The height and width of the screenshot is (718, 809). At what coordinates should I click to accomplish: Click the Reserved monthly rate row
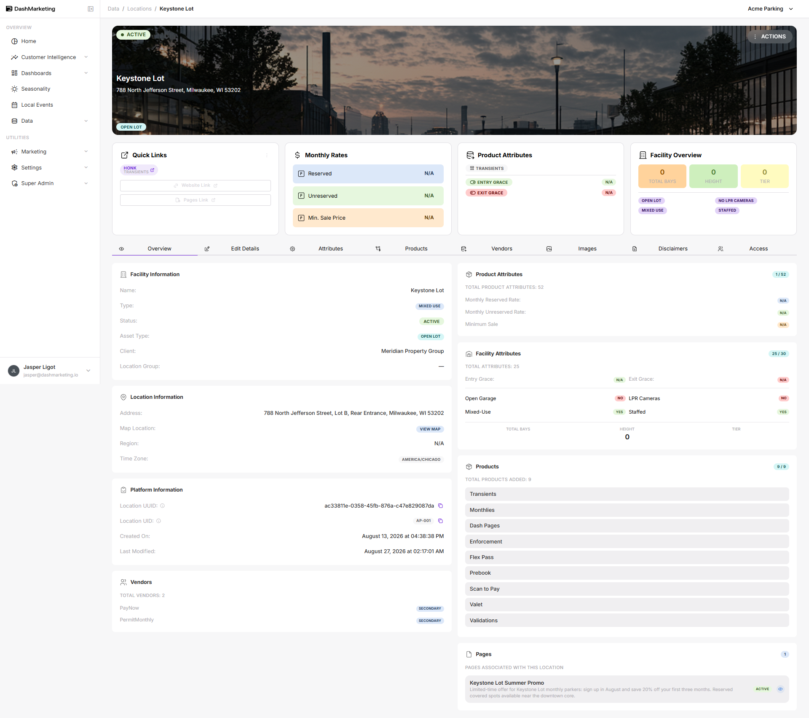tap(368, 174)
